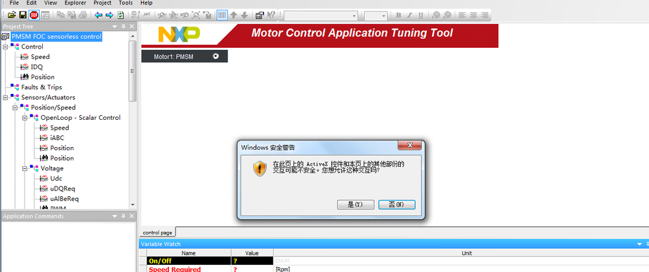Collapse the Position/Speed tree node
The image size is (649, 272).
tap(15, 108)
